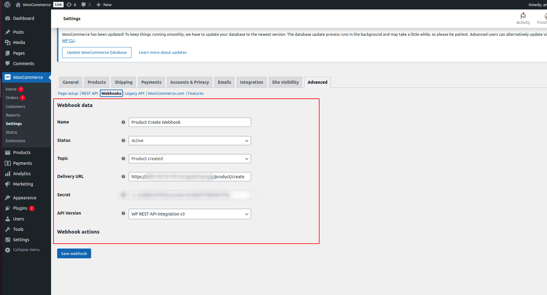
Task: Select the Advanced tab
Action: pyautogui.click(x=317, y=82)
